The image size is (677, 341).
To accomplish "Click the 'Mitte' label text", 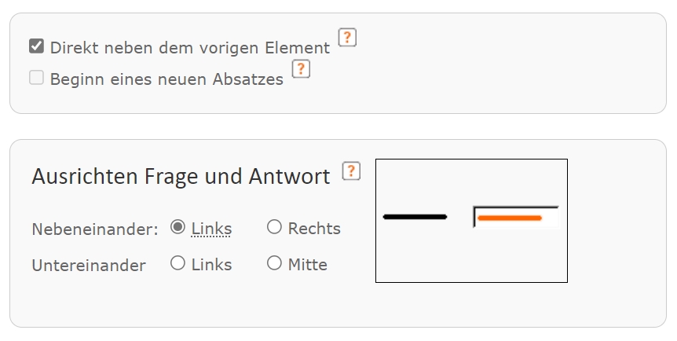I will coord(307,265).
